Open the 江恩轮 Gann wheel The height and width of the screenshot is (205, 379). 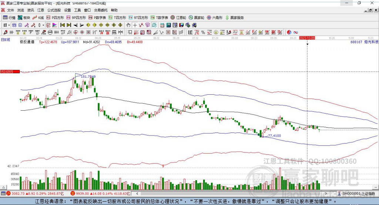[x=178, y=18]
